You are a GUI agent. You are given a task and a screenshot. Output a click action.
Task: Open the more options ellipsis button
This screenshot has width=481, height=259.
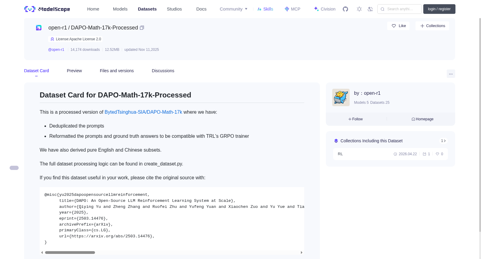pos(451,74)
